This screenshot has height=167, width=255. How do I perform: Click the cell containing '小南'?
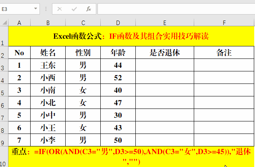click(x=48, y=90)
